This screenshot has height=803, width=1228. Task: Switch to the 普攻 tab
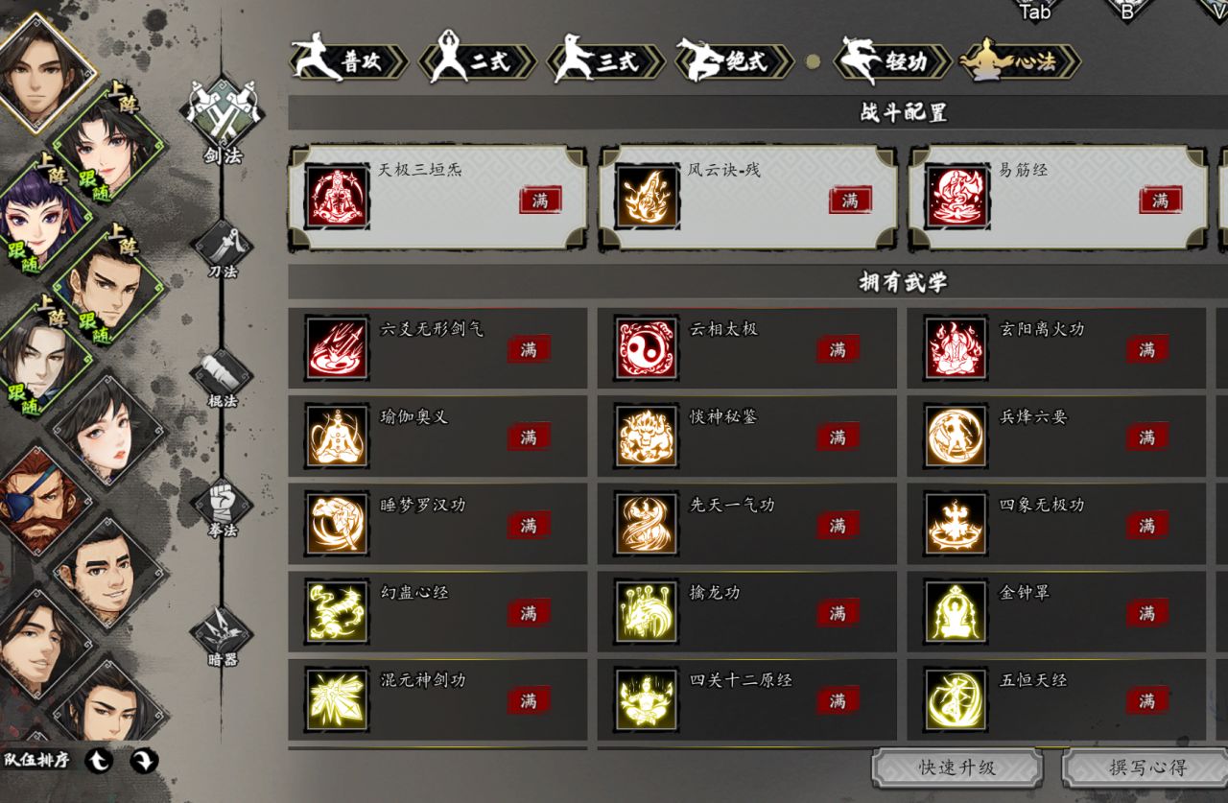pyautogui.click(x=349, y=61)
